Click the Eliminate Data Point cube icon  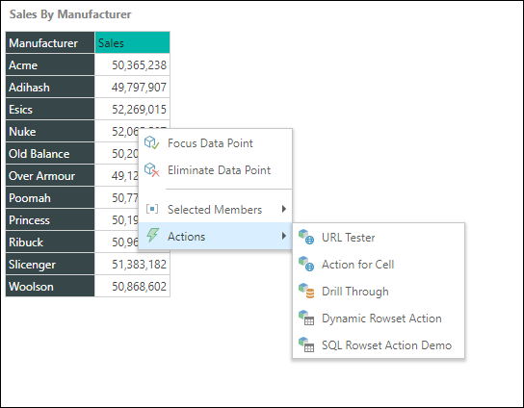click(151, 170)
